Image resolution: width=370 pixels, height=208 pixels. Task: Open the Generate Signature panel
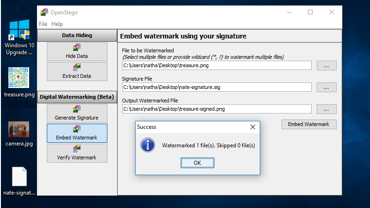(77, 113)
